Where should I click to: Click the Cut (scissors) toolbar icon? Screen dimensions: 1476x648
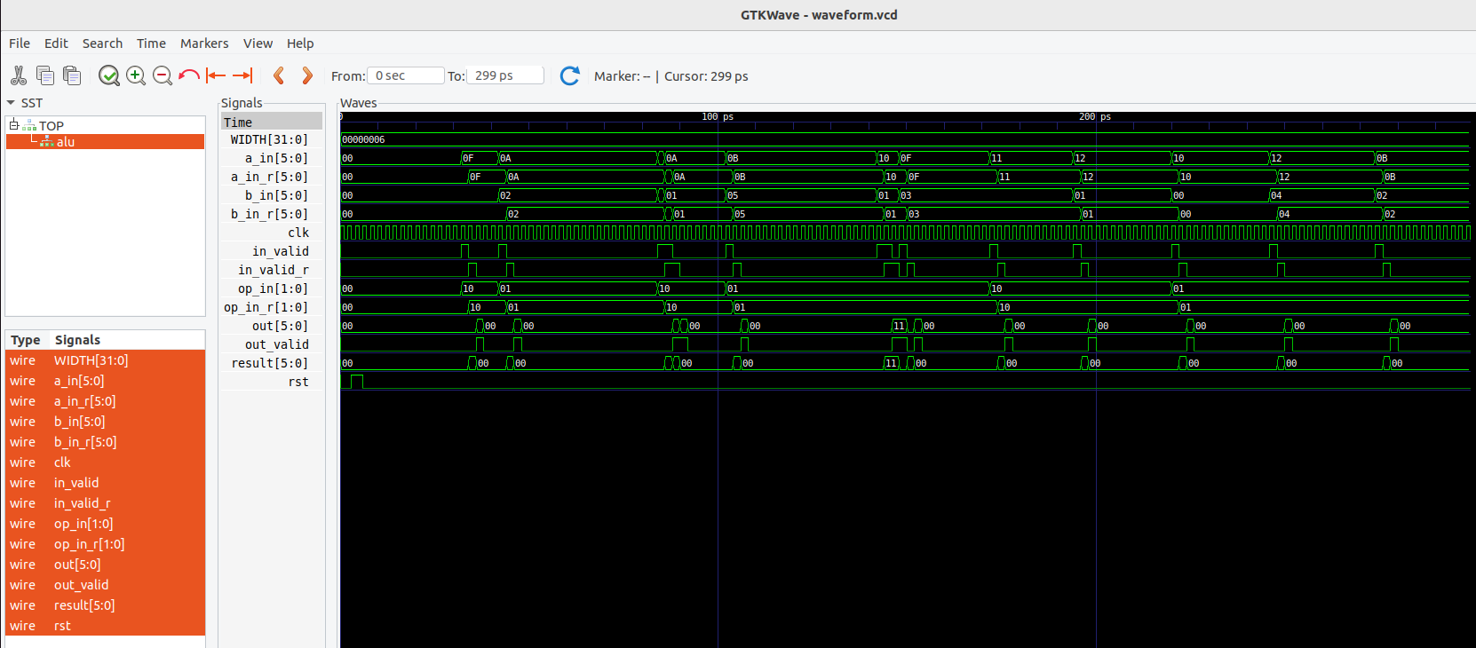pos(19,75)
